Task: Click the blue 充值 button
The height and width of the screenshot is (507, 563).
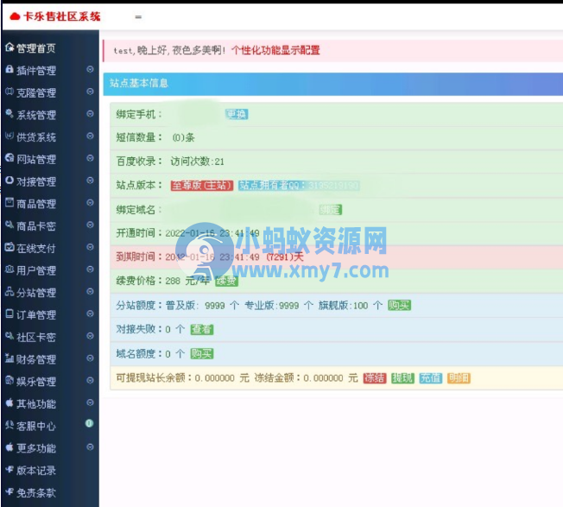Action: (431, 378)
